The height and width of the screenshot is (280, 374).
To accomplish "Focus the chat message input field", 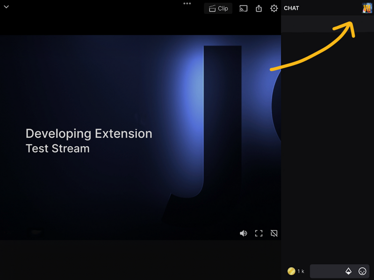I will pos(327,271).
